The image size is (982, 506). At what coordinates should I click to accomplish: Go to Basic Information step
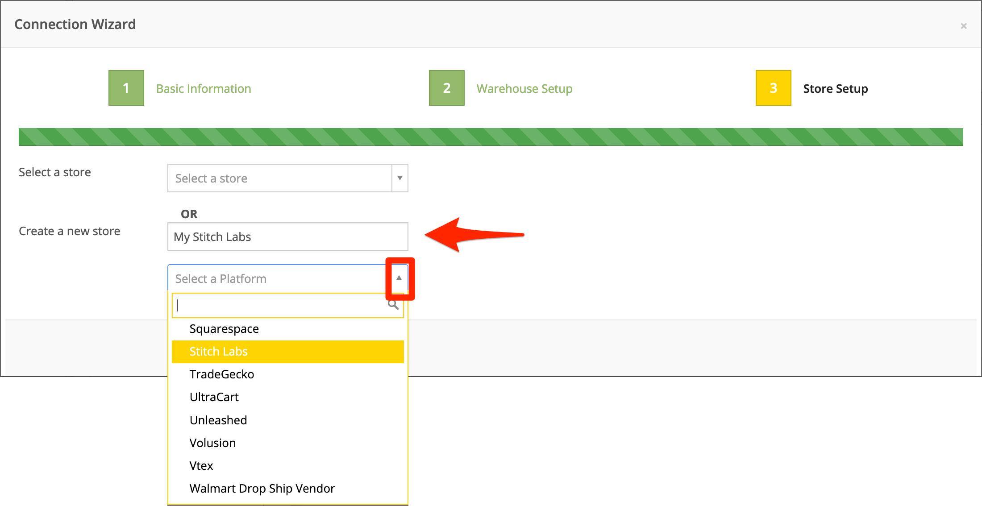click(204, 88)
